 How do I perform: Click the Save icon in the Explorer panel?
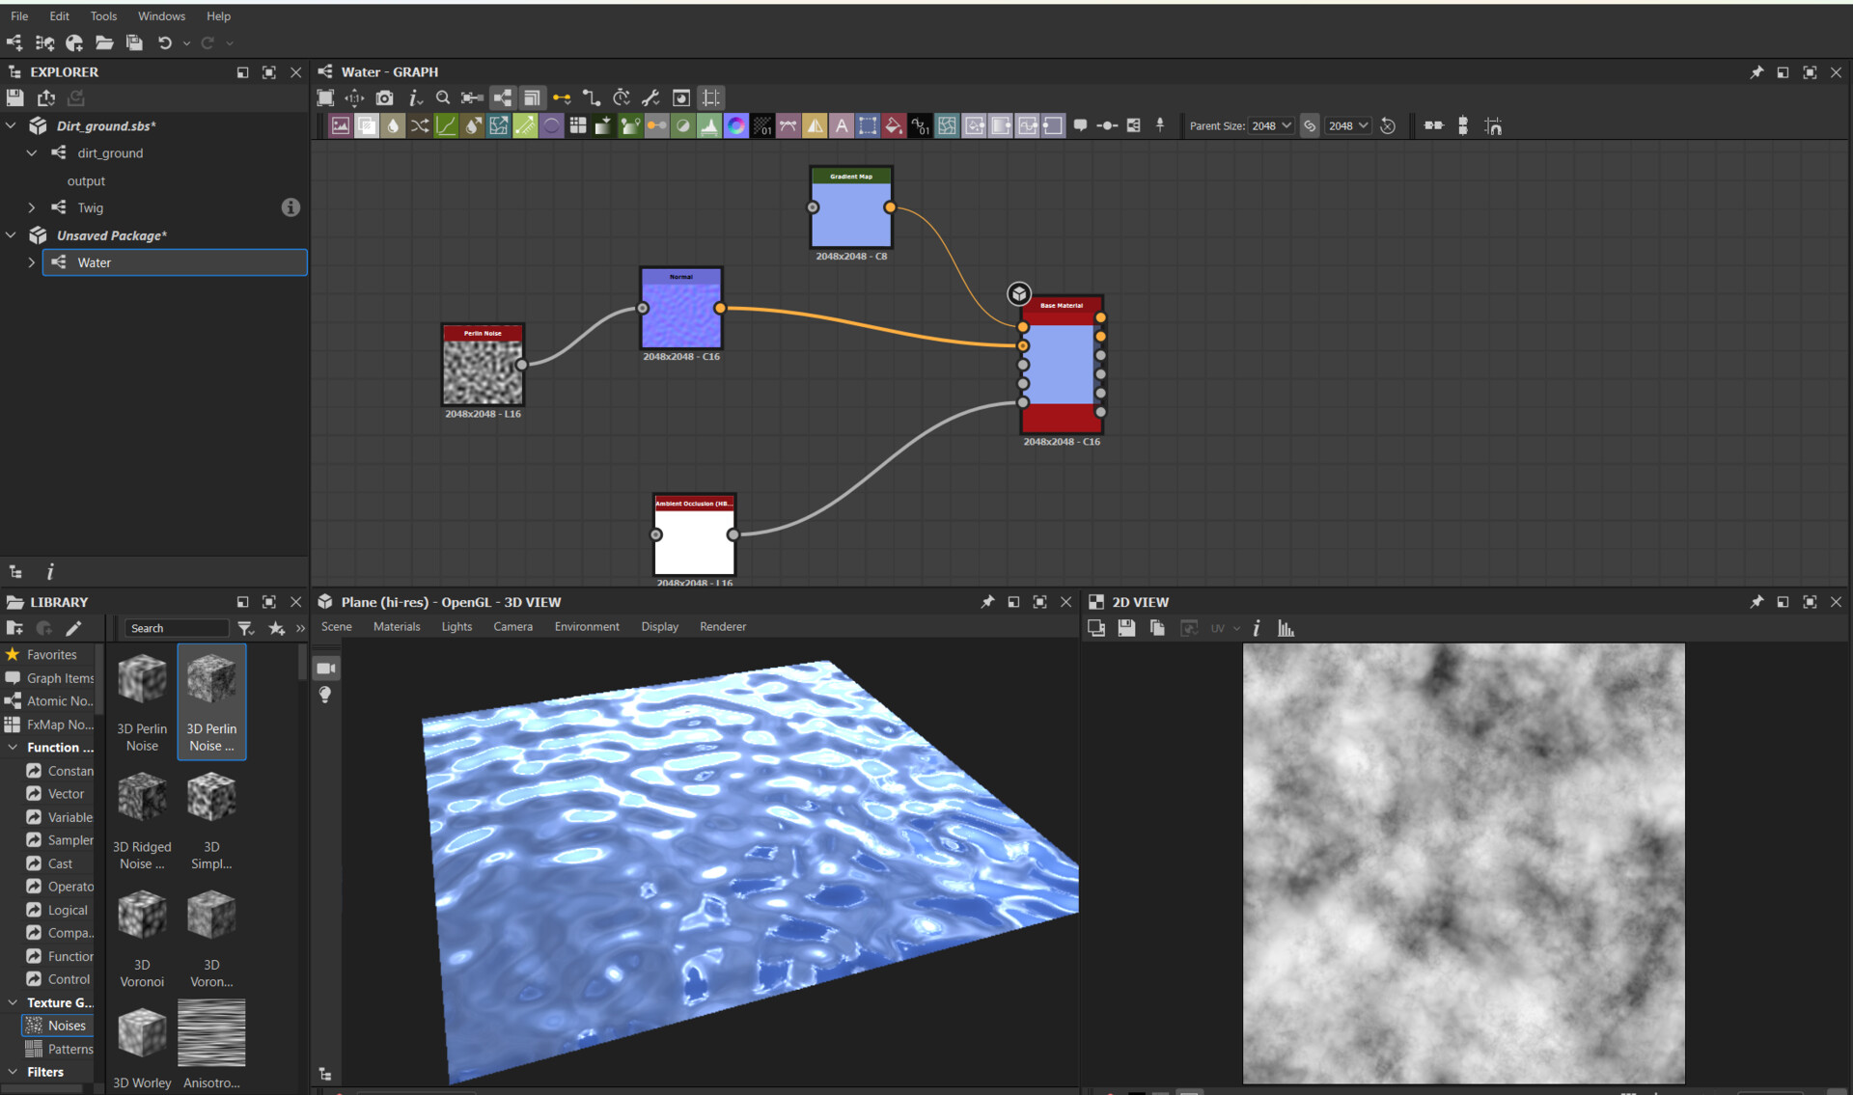coord(14,97)
